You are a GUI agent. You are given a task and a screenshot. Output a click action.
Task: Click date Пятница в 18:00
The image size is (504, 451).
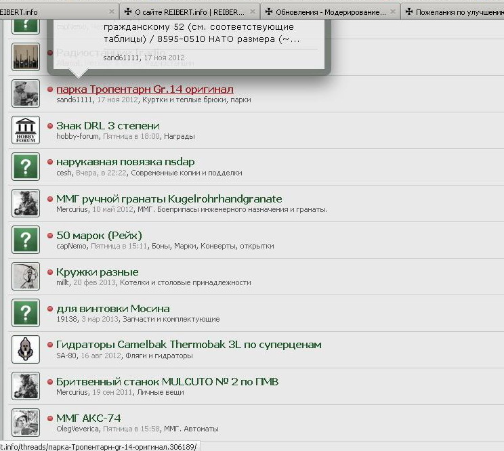point(131,137)
